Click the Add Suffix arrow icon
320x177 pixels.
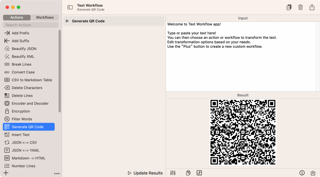coord(7,41)
